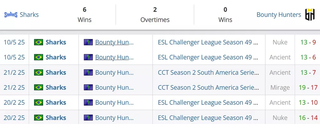Open CCT Season 2 event for 13 - 7 match

click(208, 73)
